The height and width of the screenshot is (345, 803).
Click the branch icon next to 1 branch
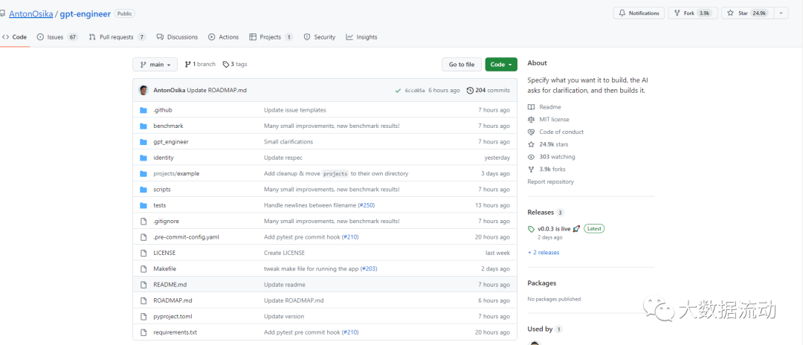pos(188,65)
